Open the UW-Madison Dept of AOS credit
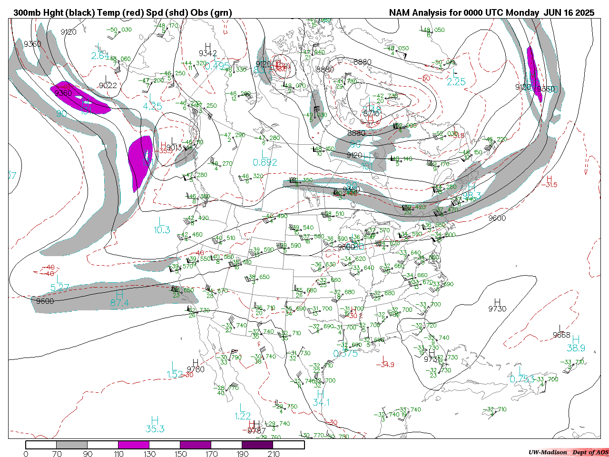Image resolution: width=609 pixels, height=457 pixels. (x=568, y=452)
